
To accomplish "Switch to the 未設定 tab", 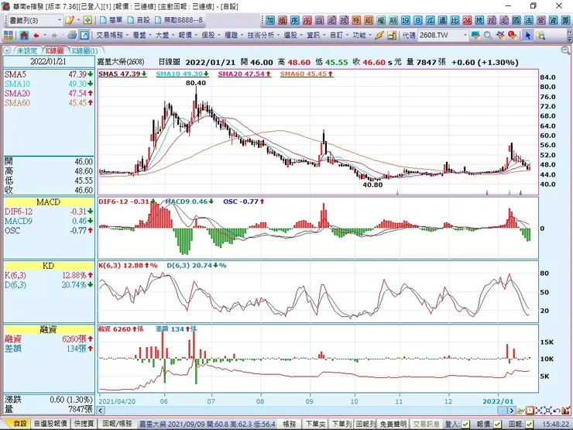I will [26, 50].
